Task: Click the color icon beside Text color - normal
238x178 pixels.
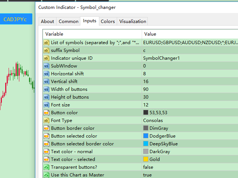Action: coord(46,152)
